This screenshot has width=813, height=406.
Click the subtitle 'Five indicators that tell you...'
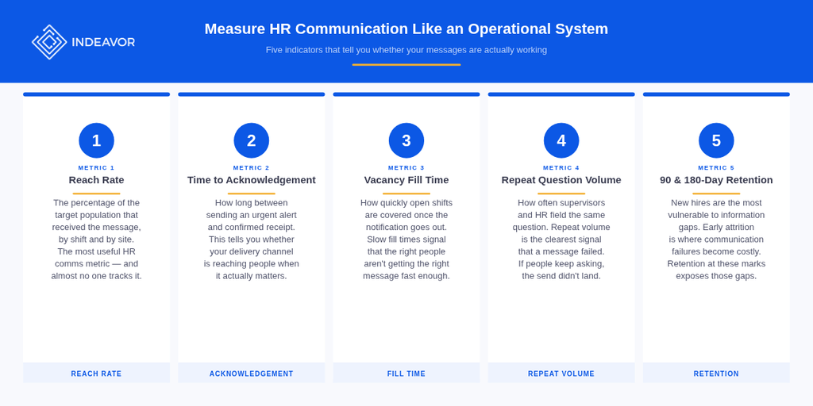coord(406,50)
